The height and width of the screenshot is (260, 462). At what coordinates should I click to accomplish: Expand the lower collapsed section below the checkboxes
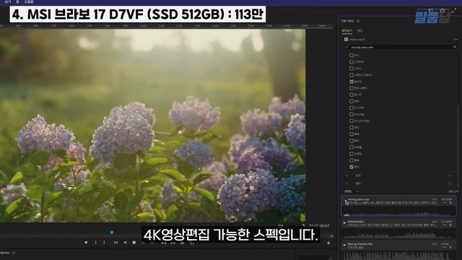point(346,183)
